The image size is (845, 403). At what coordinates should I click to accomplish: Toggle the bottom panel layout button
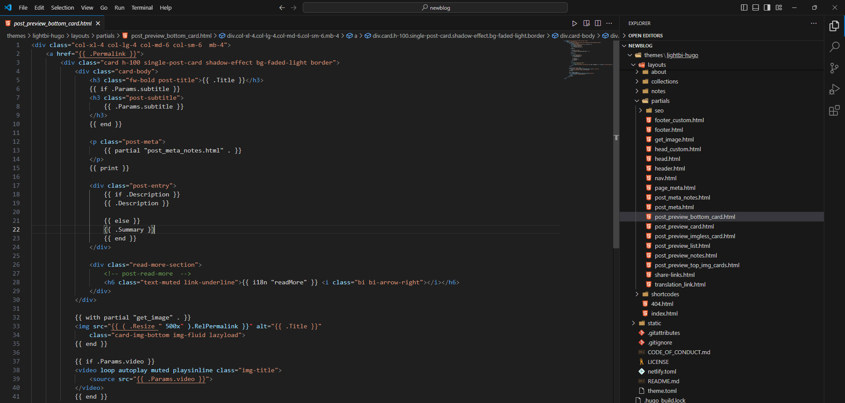(756, 7)
